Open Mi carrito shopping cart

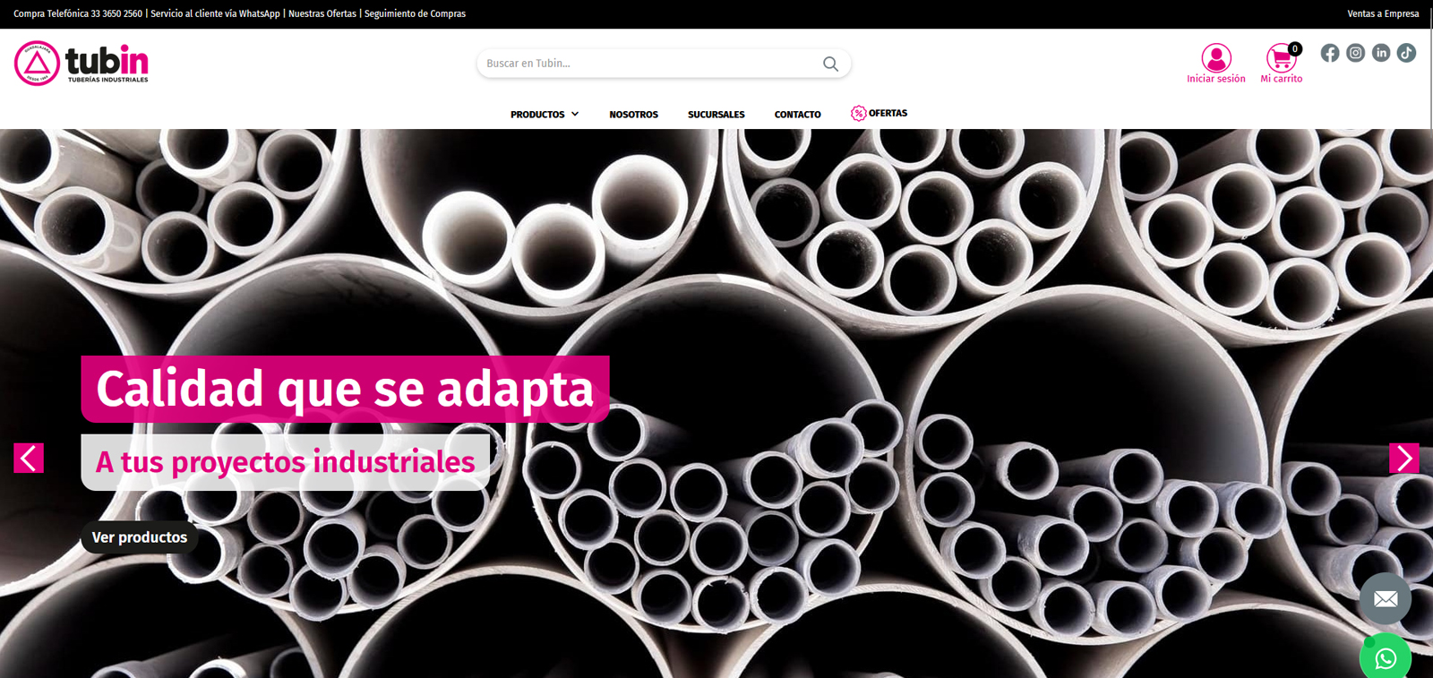pos(1281,59)
